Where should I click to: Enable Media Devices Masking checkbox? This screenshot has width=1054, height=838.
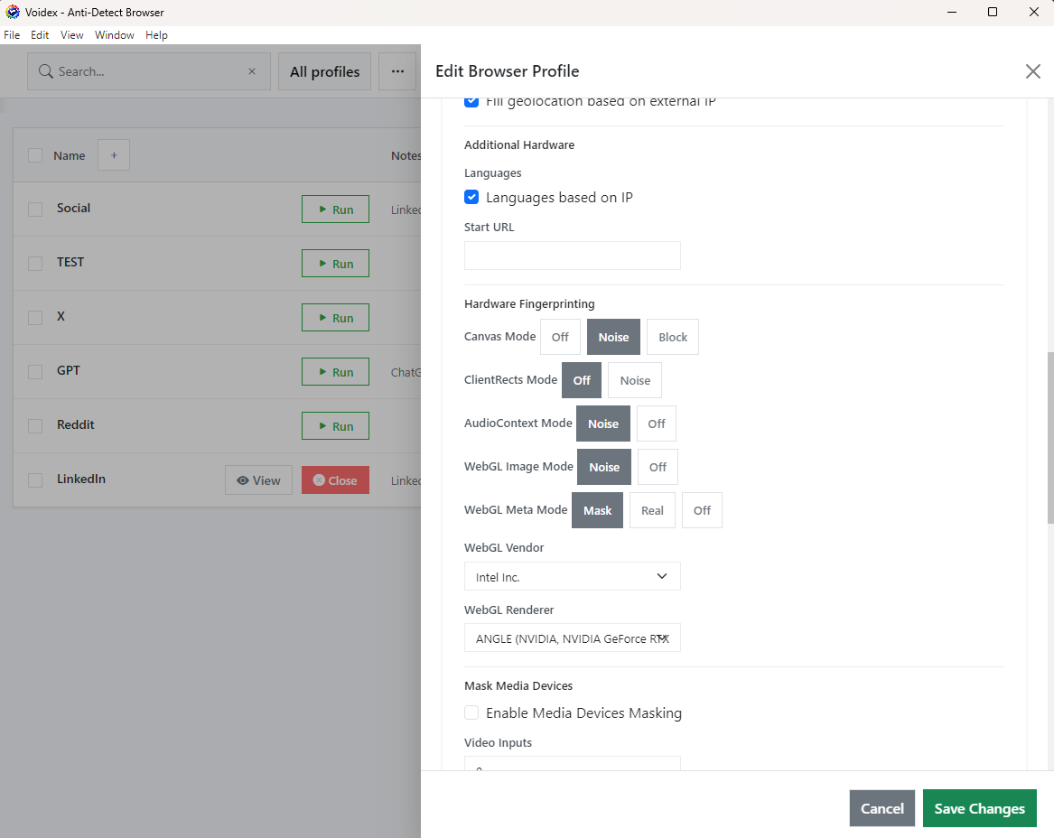click(471, 712)
